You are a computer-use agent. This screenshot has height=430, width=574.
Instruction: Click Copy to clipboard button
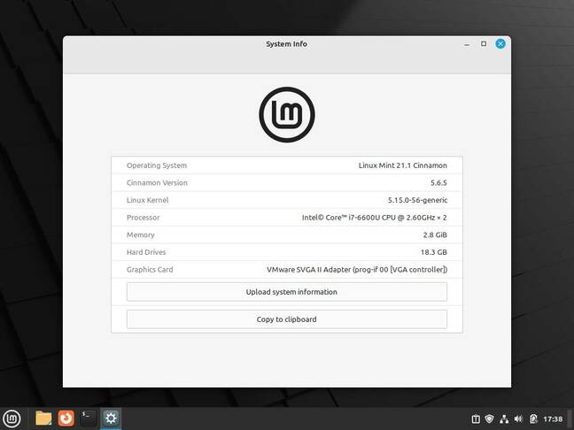click(287, 319)
